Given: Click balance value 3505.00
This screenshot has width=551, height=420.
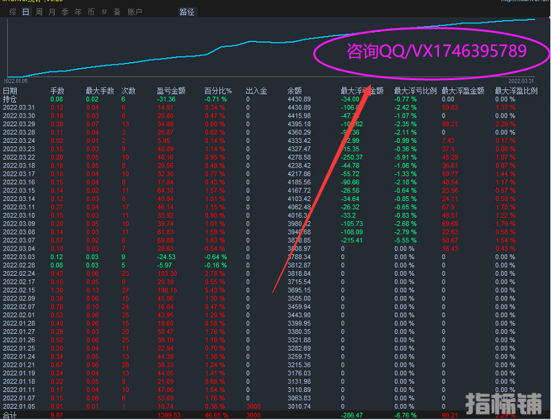Looking at the screenshot, I should pos(299,298).
